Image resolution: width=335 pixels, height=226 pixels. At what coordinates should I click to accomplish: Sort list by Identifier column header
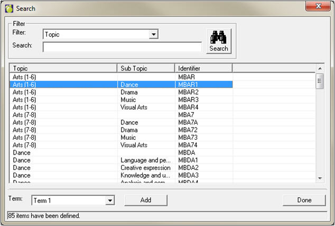coord(203,68)
